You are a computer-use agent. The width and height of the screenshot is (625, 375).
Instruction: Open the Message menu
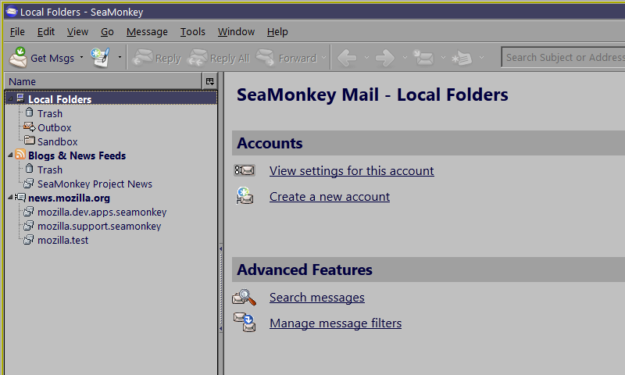point(147,32)
